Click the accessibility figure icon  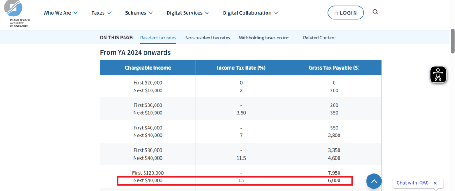[438, 74]
